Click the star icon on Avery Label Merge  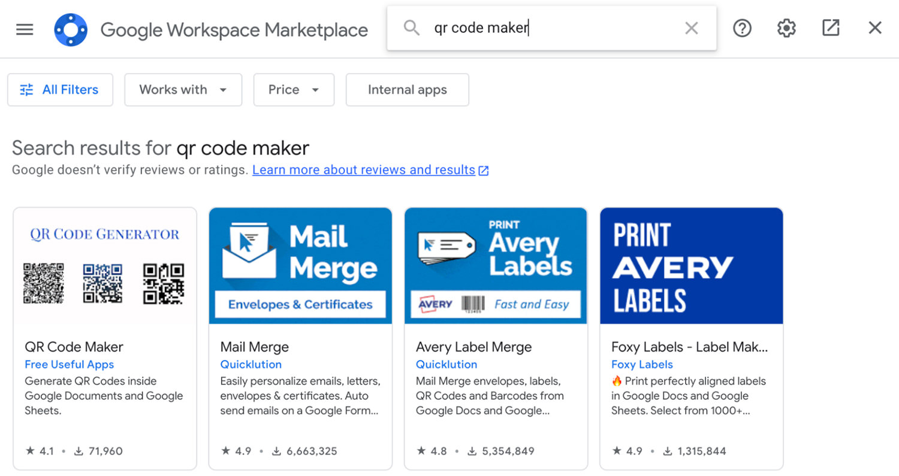coord(421,451)
